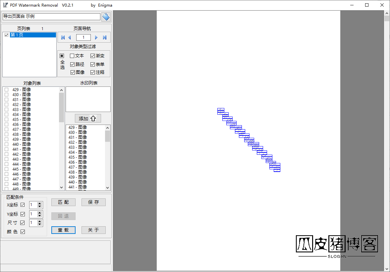
Task: Disable the 颜色 match condition
Action: click(x=23, y=232)
